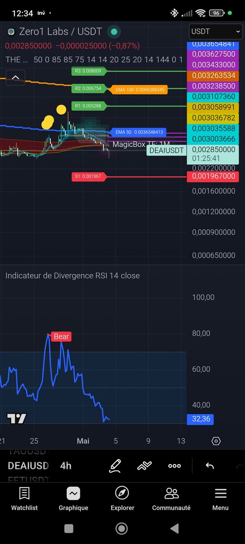Tap the cyan 0,003107360 price label

[x=213, y=97]
